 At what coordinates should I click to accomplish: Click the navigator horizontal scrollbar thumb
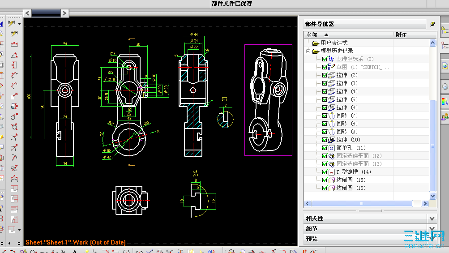coord(362,203)
